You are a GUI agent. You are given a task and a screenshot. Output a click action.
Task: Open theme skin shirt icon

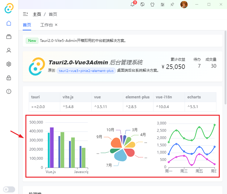[152, 5]
